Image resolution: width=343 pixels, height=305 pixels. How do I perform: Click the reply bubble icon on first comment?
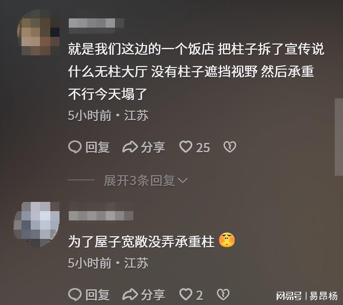pyautogui.click(x=75, y=147)
